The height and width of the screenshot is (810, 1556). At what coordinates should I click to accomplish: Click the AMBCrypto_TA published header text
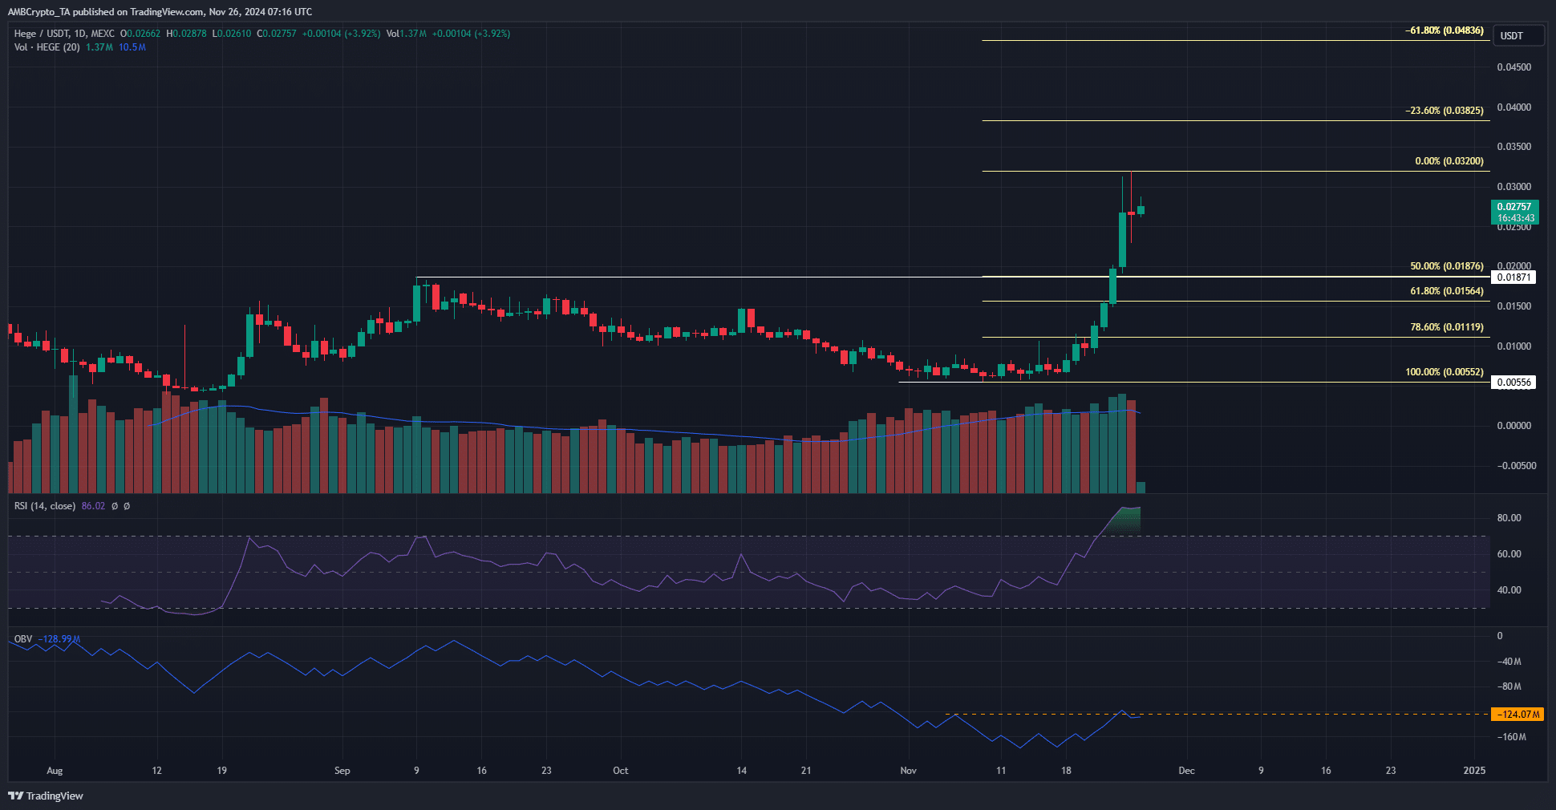click(x=160, y=12)
